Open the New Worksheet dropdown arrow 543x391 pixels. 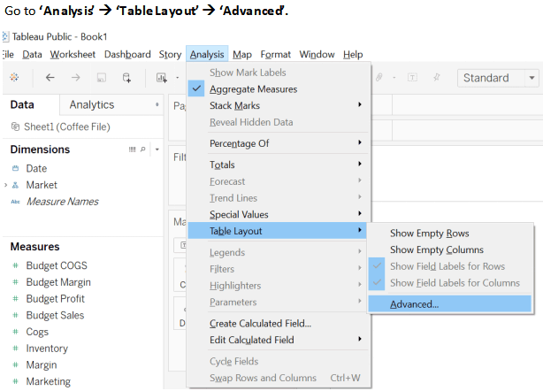coord(177,78)
